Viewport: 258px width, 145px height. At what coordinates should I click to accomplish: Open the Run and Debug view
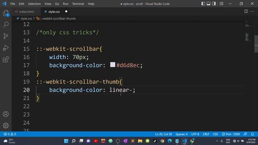[x=6, y=48]
